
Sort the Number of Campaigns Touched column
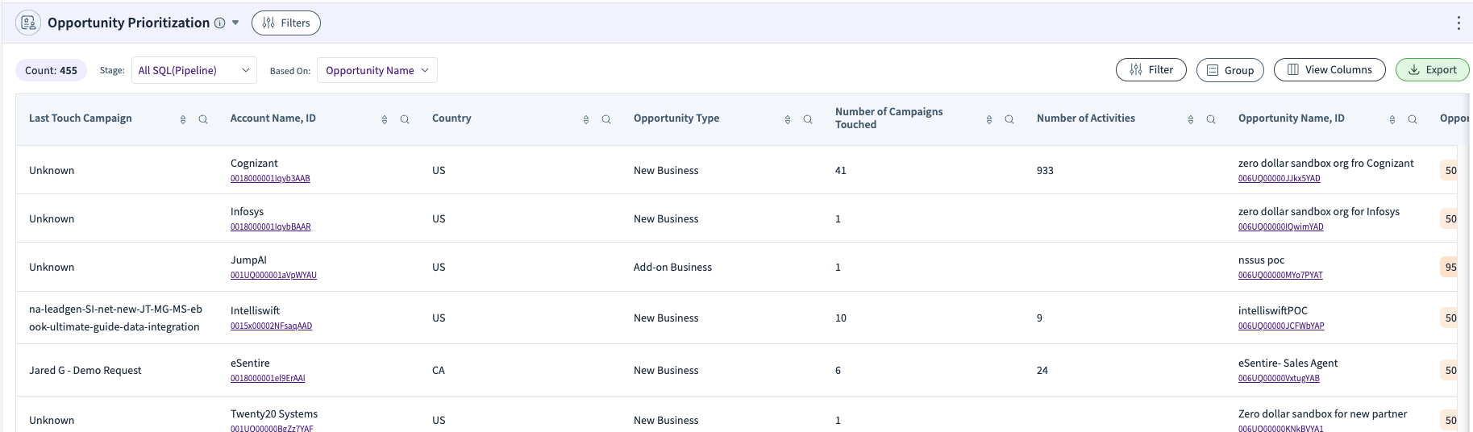click(989, 119)
